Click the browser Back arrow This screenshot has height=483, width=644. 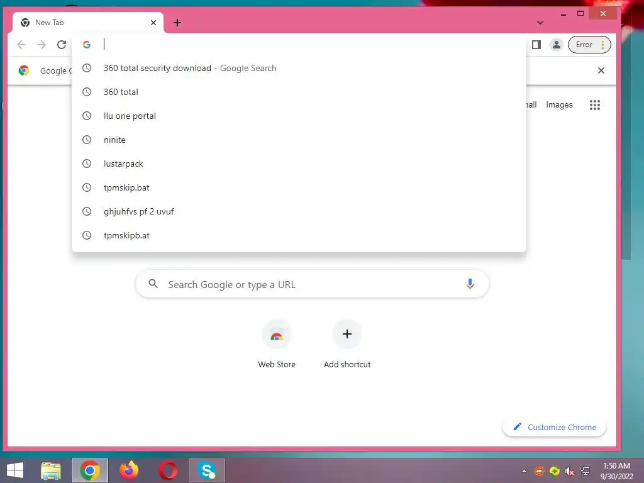(21, 45)
